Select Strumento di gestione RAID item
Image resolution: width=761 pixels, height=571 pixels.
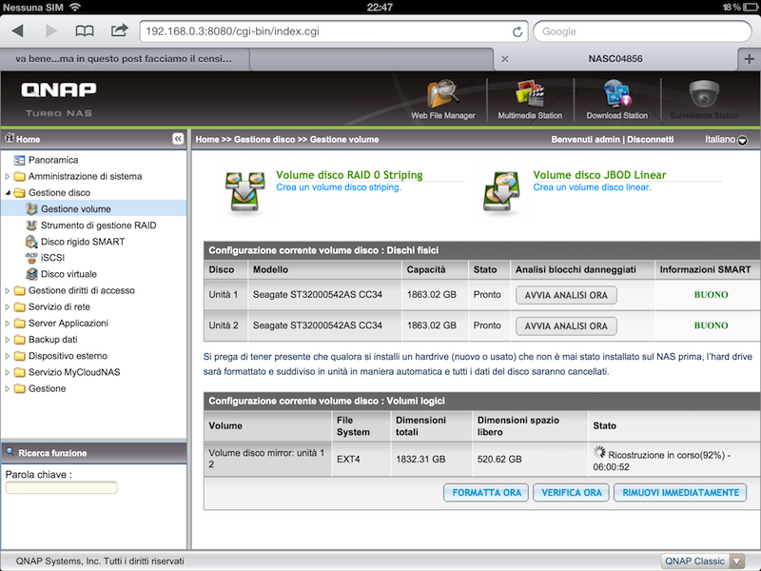click(x=98, y=226)
